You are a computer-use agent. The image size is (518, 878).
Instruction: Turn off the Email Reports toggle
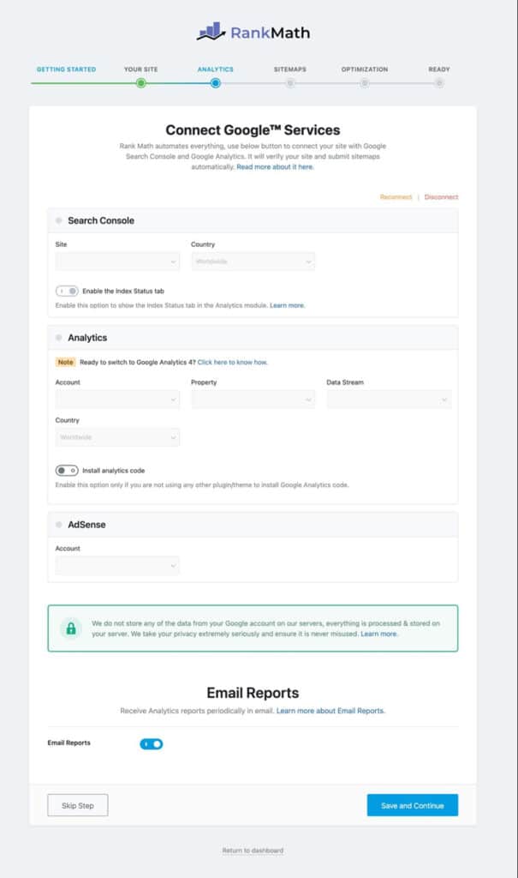point(152,743)
